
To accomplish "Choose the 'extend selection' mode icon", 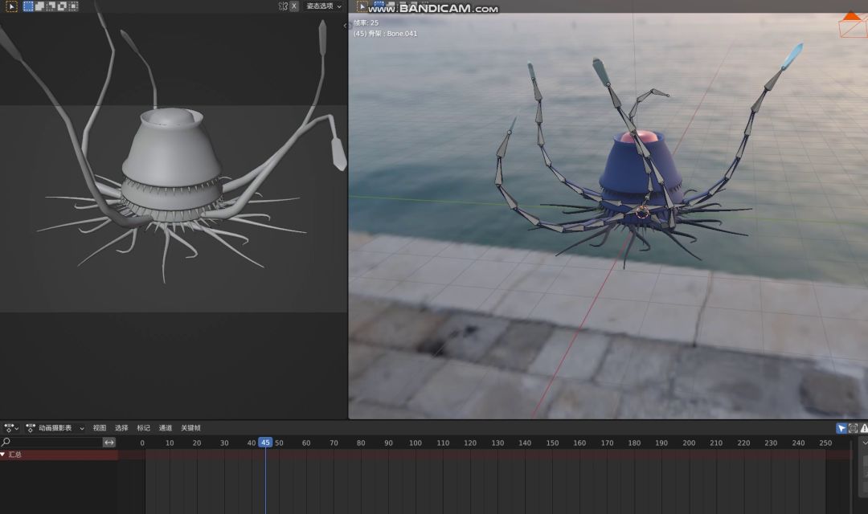I will (39, 6).
